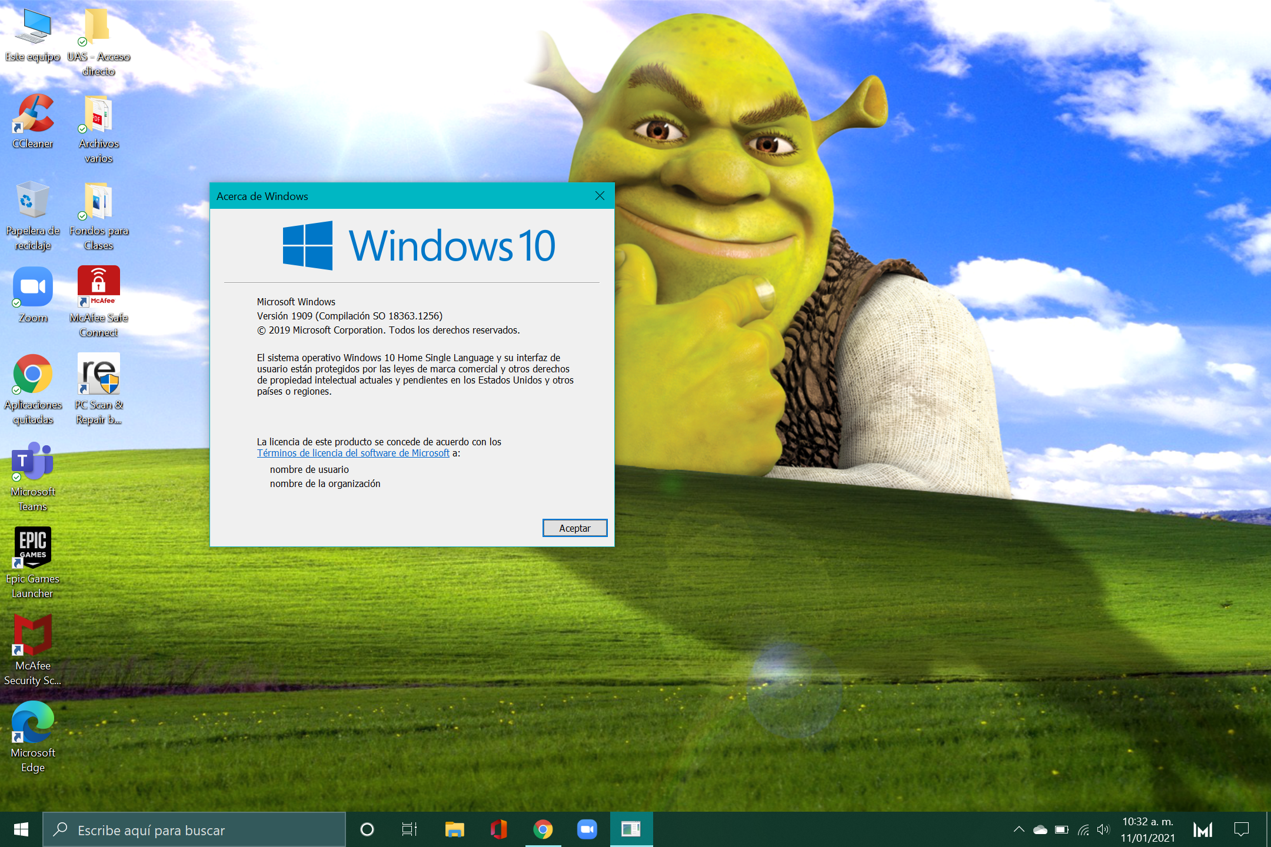The height and width of the screenshot is (847, 1271).
Task: Launch Office from the taskbar
Action: [498, 830]
